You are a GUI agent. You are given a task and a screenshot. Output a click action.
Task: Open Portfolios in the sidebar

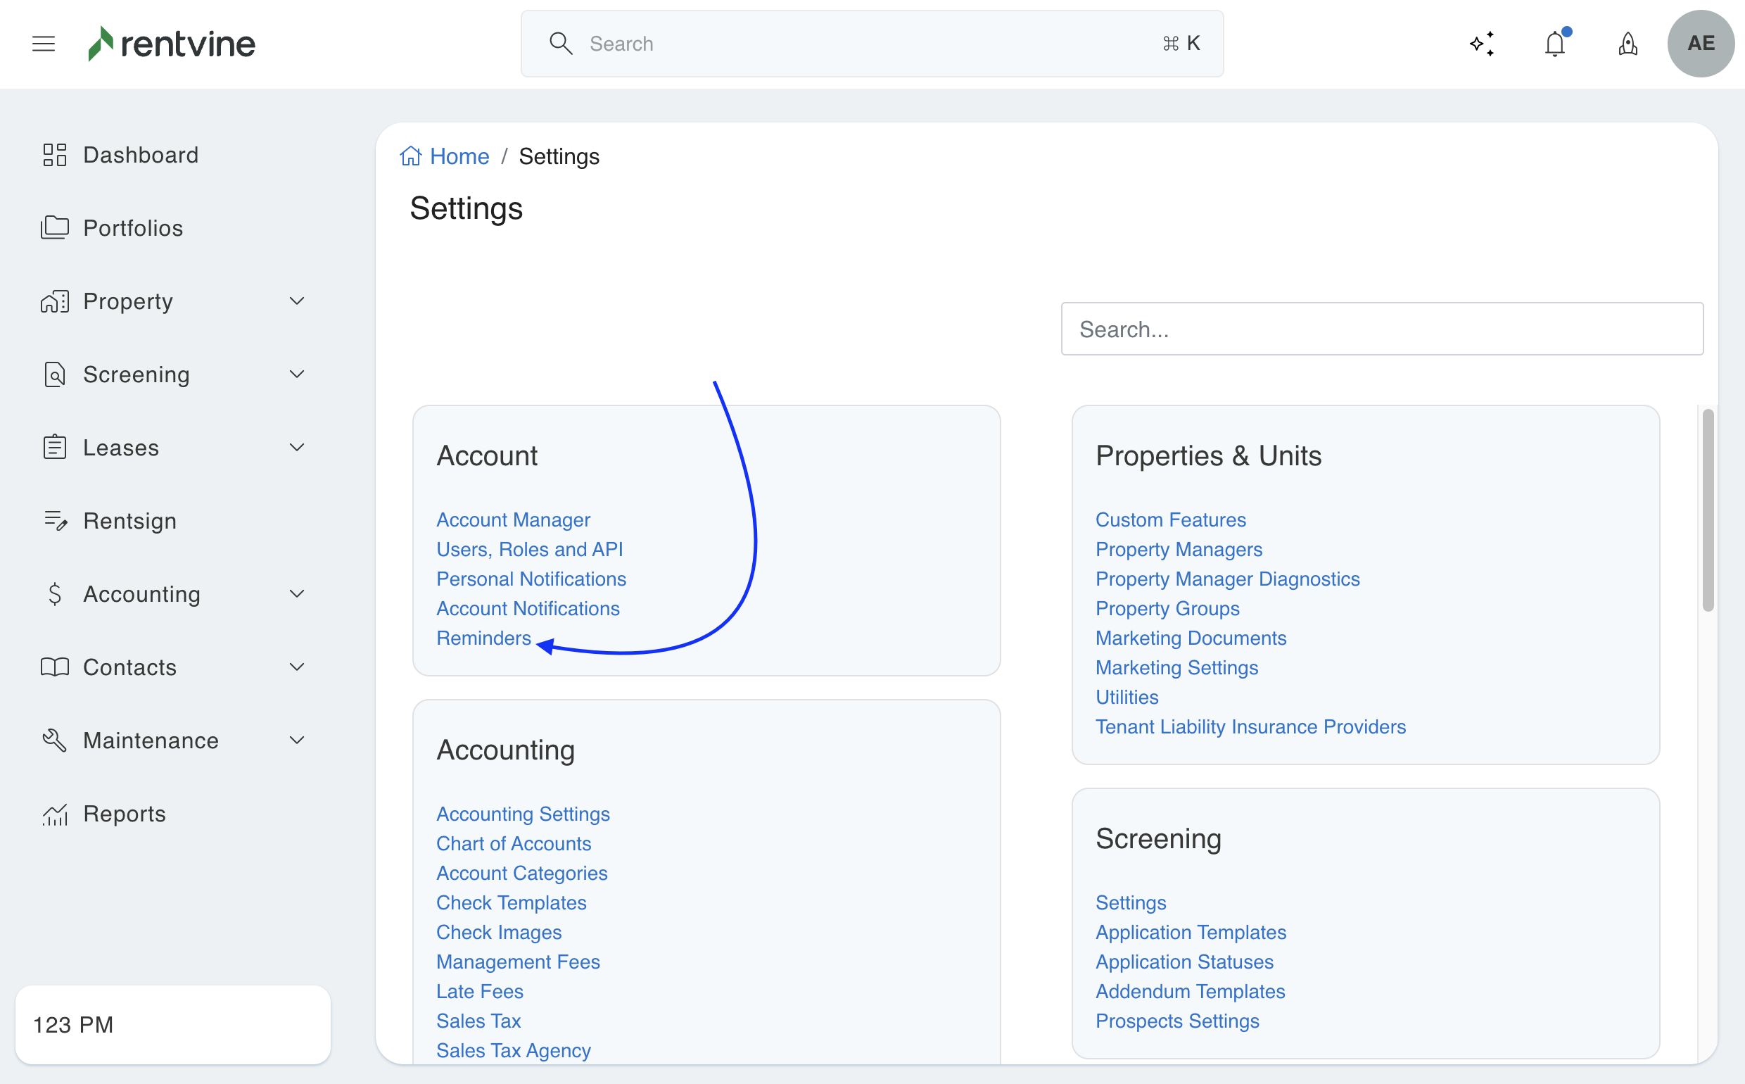click(x=133, y=228)
